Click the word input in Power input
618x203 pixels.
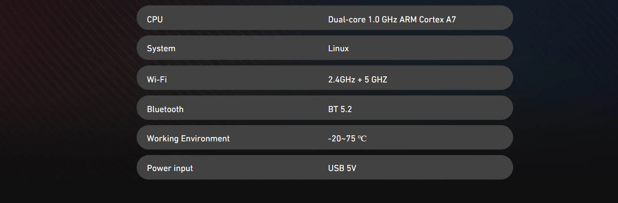tap(183, 169)
